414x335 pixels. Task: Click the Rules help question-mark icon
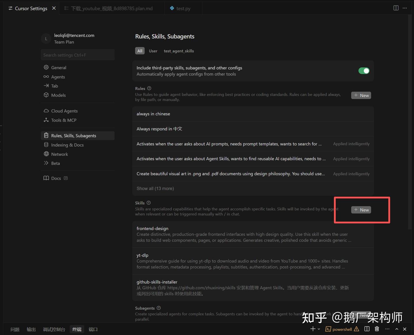149,88
